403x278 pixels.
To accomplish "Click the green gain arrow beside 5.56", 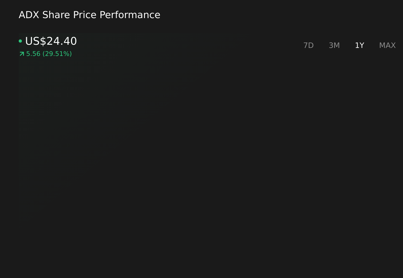I will point(22,54).
